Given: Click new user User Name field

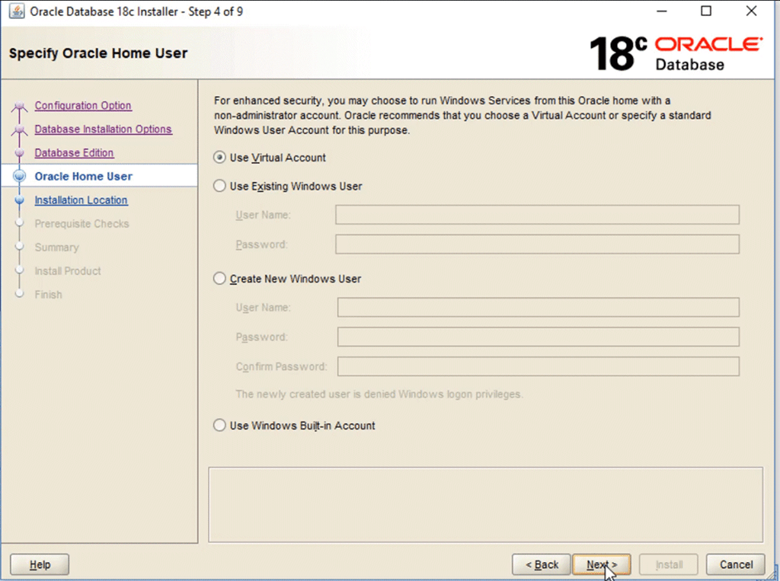Looking at the screenshot, I should pyautogui.click(x=539, y=308).
